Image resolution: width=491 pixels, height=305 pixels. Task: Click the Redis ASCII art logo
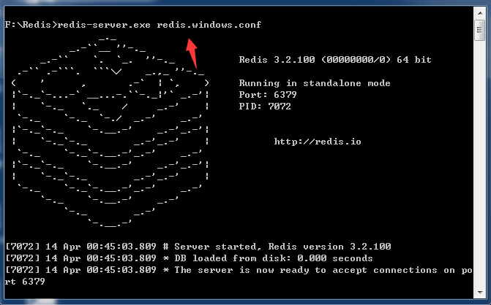coord(110,132)
